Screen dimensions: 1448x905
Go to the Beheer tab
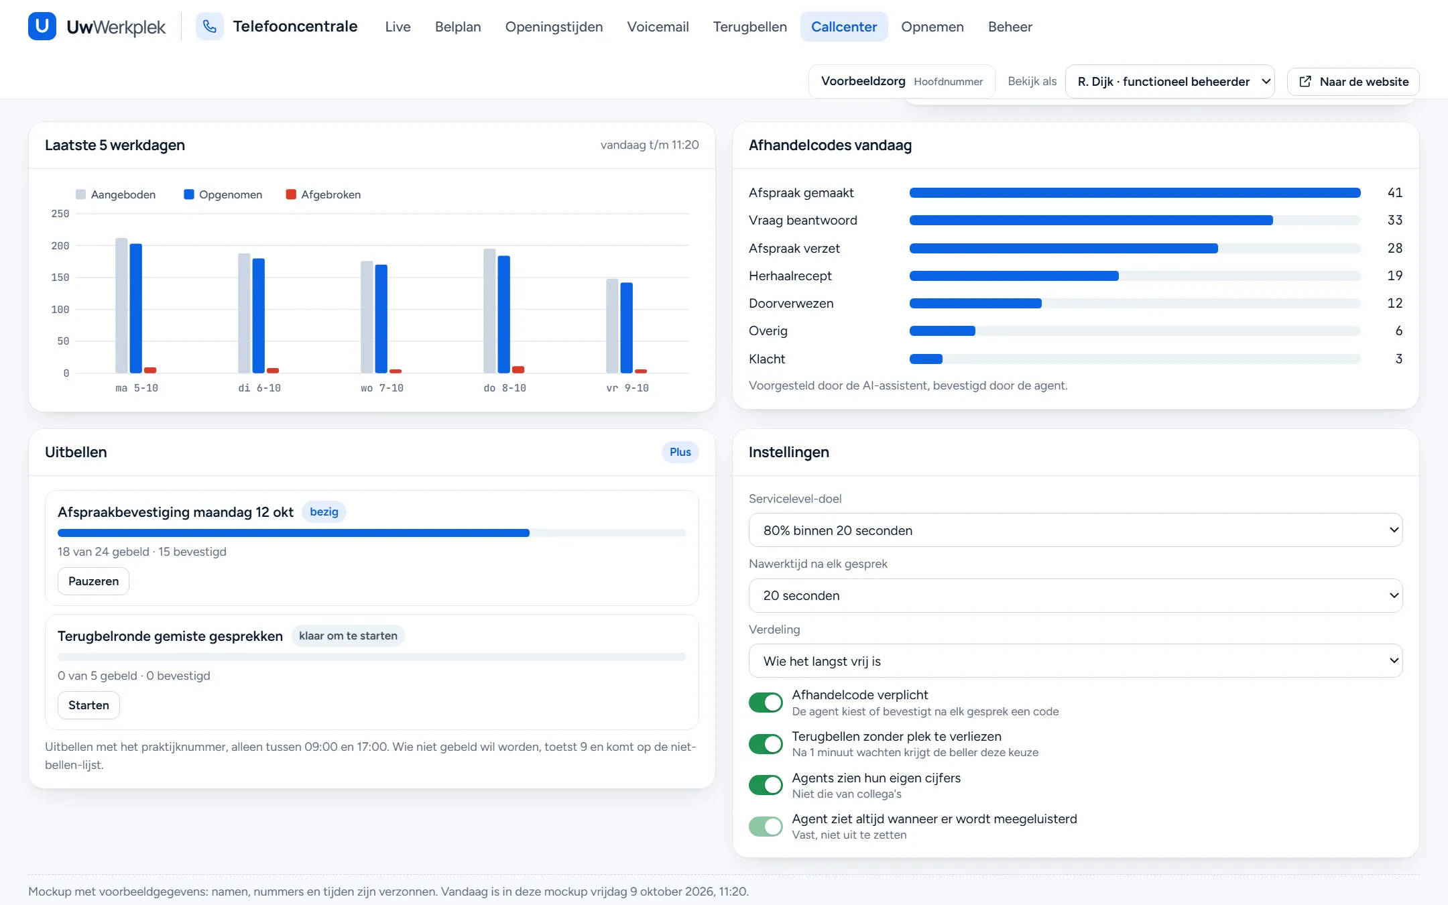click(x=1010, y=27)
